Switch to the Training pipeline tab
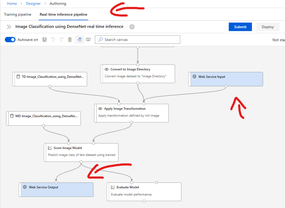The image size is (285, 208). click(x=18, y=14)
